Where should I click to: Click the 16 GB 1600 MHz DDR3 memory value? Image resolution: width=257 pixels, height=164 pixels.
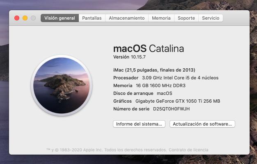click(x=161, y=85)
